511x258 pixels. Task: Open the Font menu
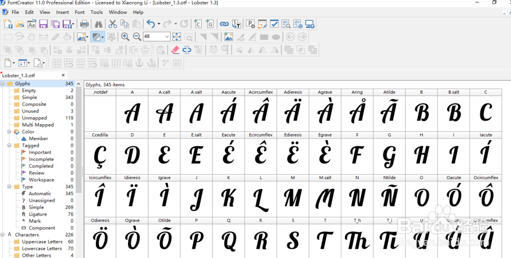(79, 12)
